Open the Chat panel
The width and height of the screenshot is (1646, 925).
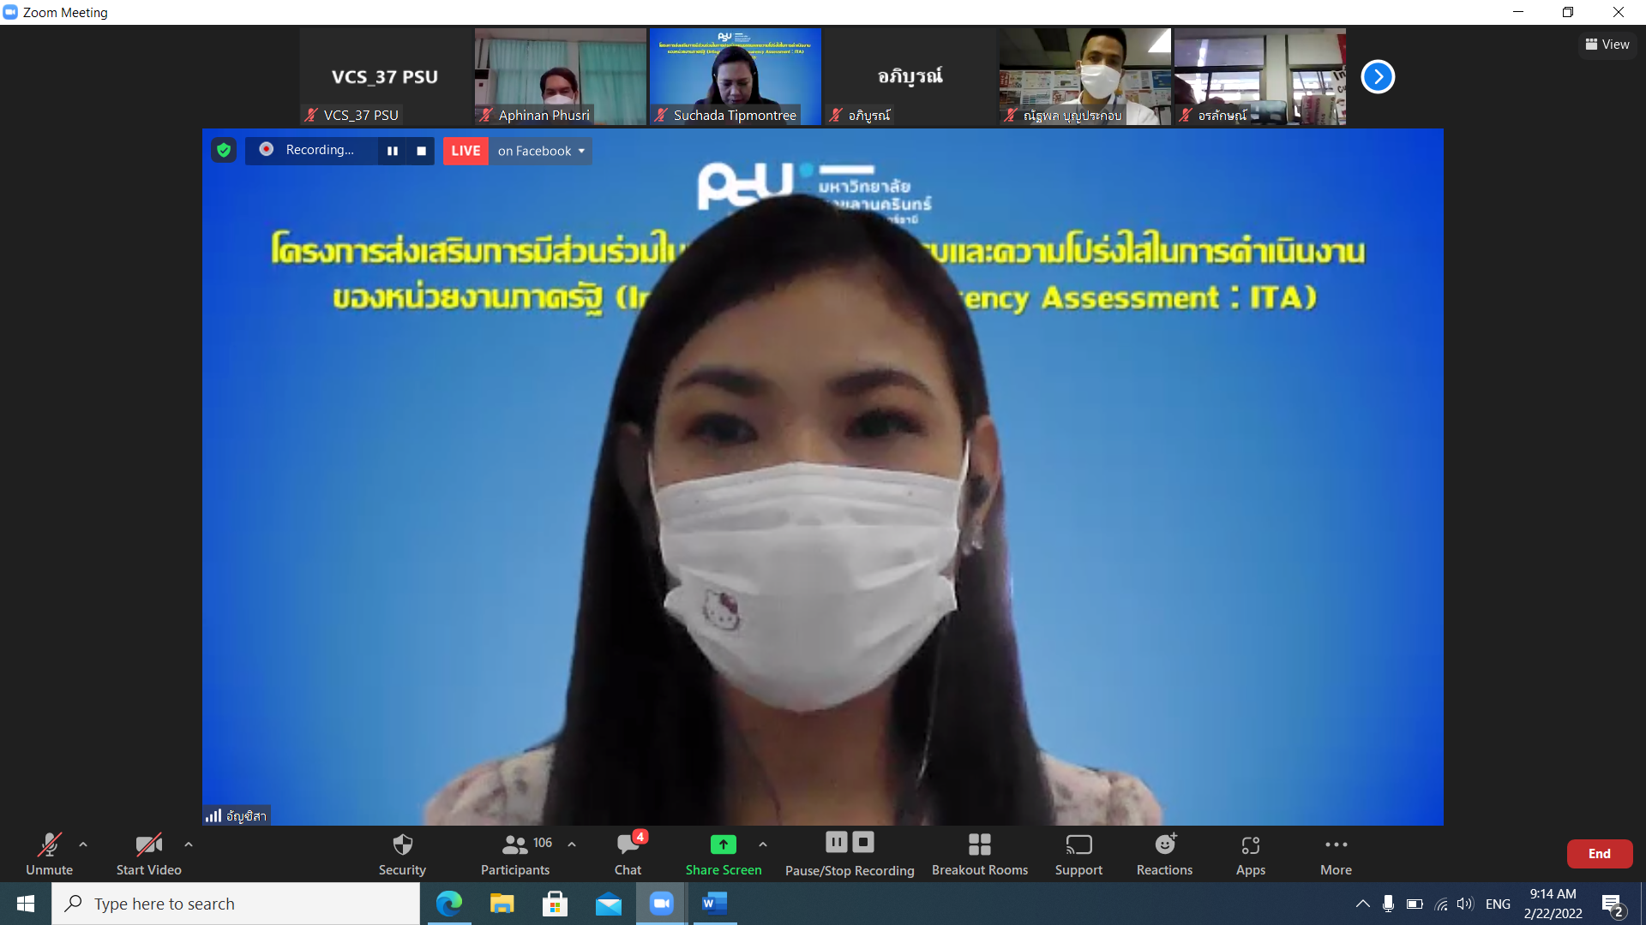point(628,854)
